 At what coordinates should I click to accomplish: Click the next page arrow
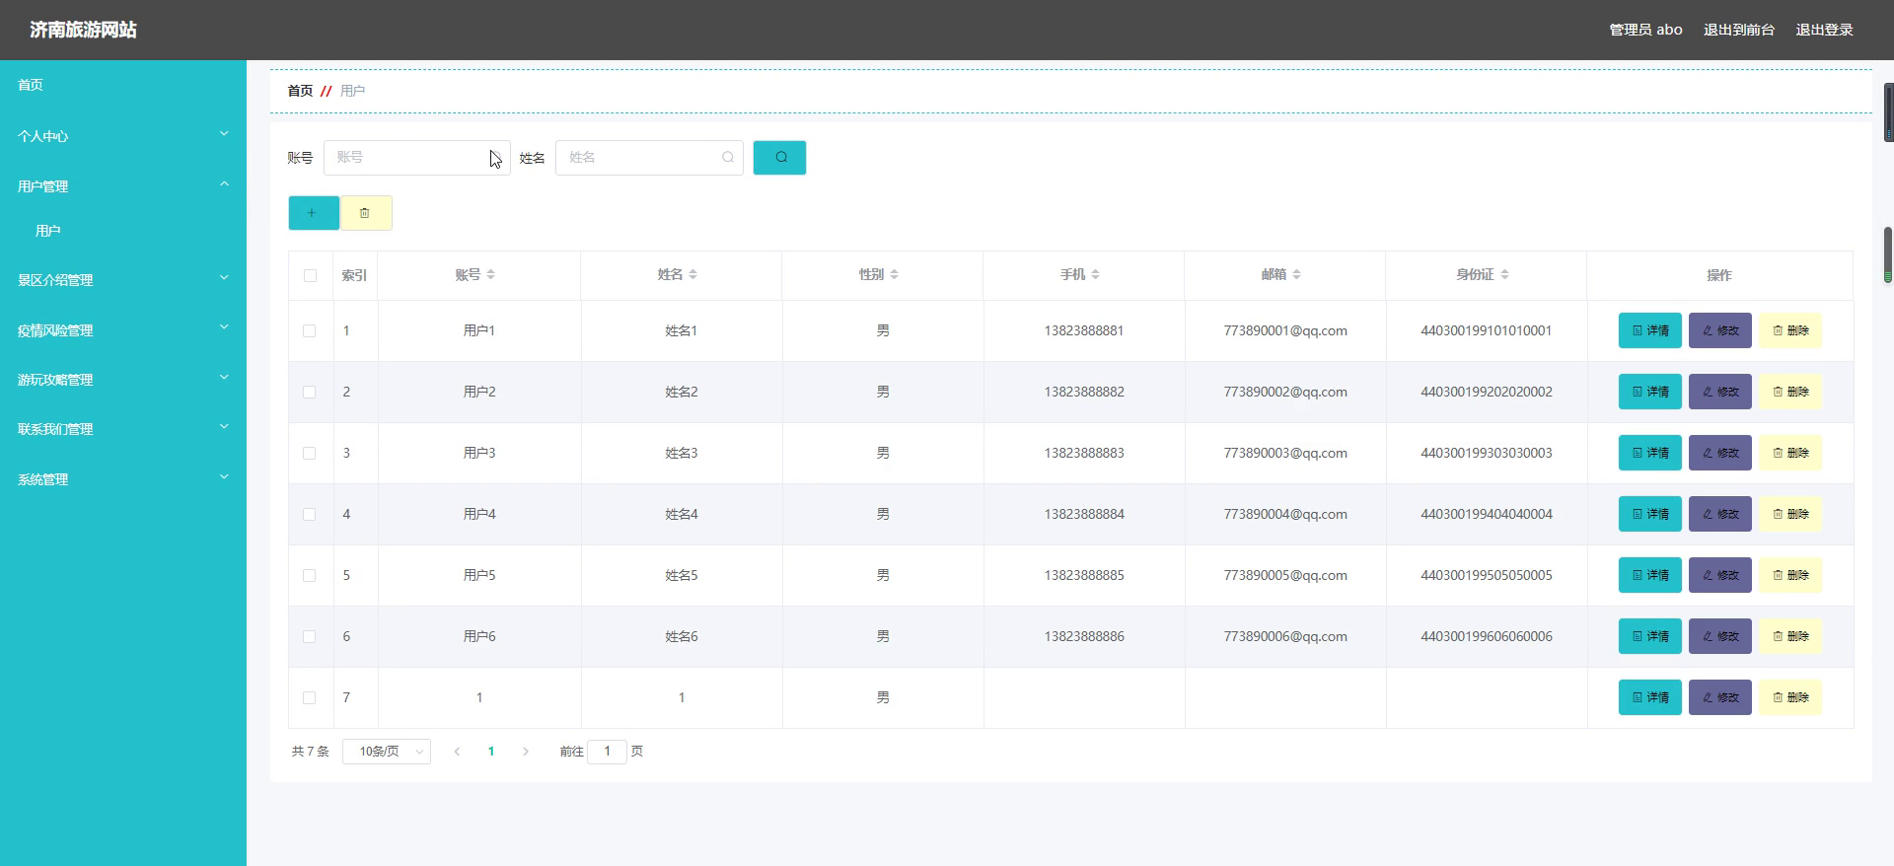click(526, 752)
